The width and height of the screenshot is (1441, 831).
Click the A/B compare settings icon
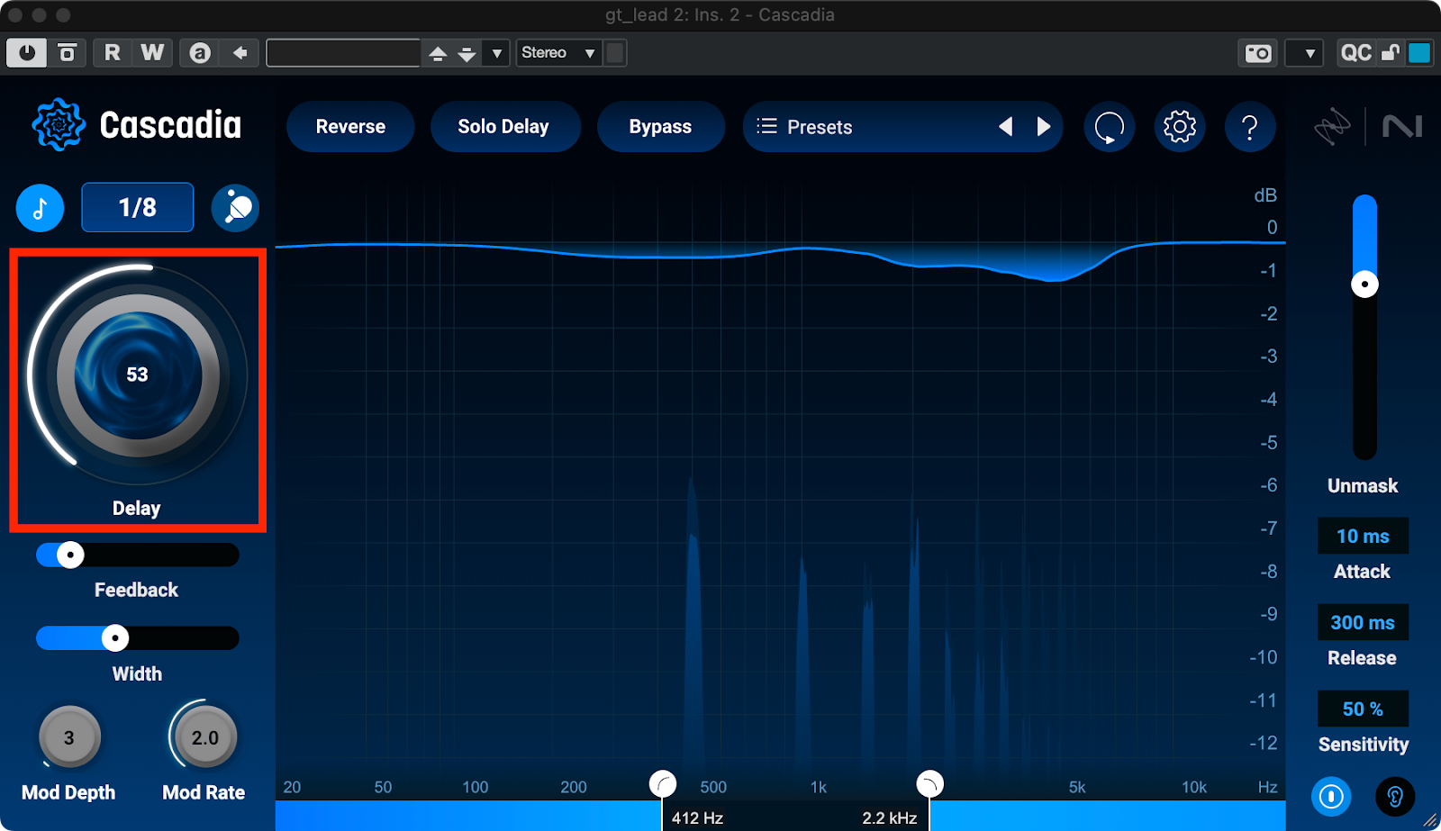(x=200, y=53)
